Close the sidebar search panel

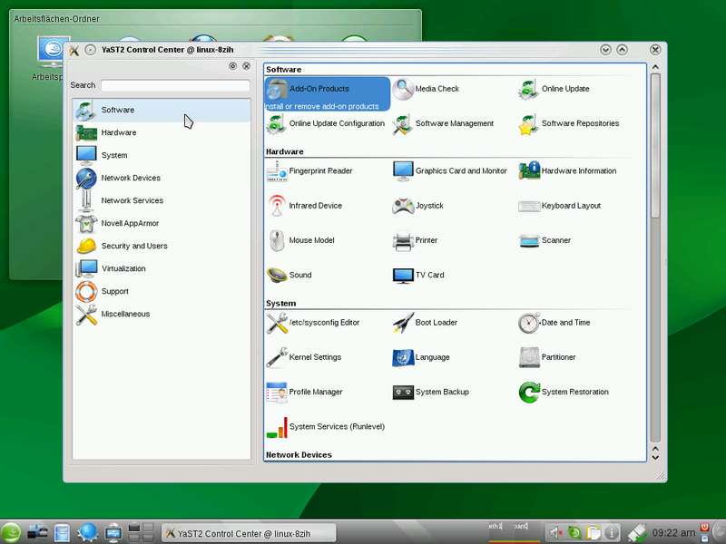click(247, 66)
